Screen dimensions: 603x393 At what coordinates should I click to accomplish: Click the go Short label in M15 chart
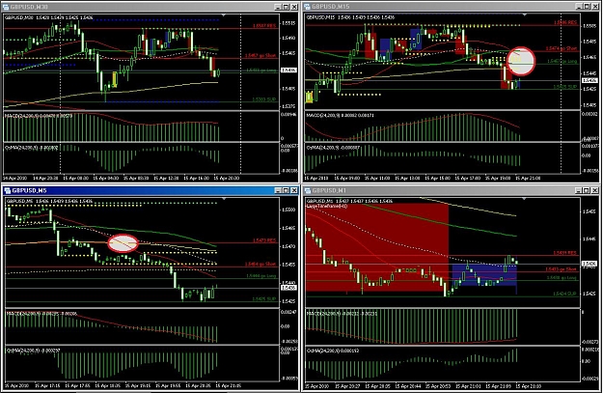[x=562, y=49]
